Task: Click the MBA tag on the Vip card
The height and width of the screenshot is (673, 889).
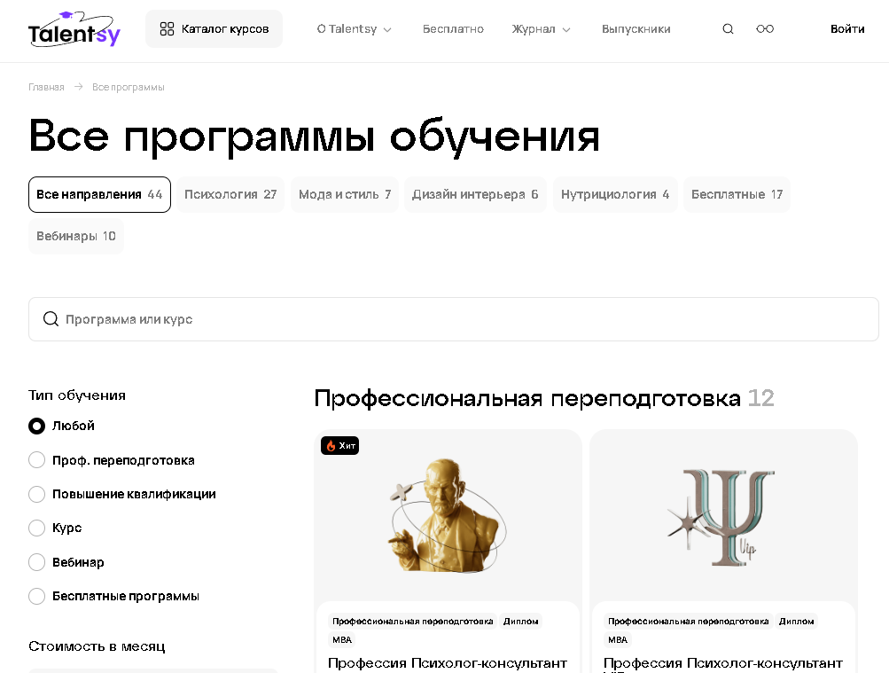Action: coord(618,639)
